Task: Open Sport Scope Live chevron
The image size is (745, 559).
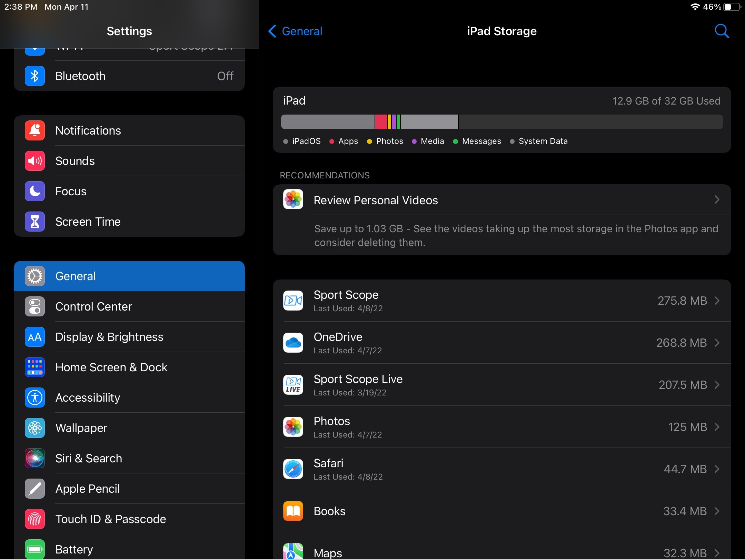Action: (717, 385)
